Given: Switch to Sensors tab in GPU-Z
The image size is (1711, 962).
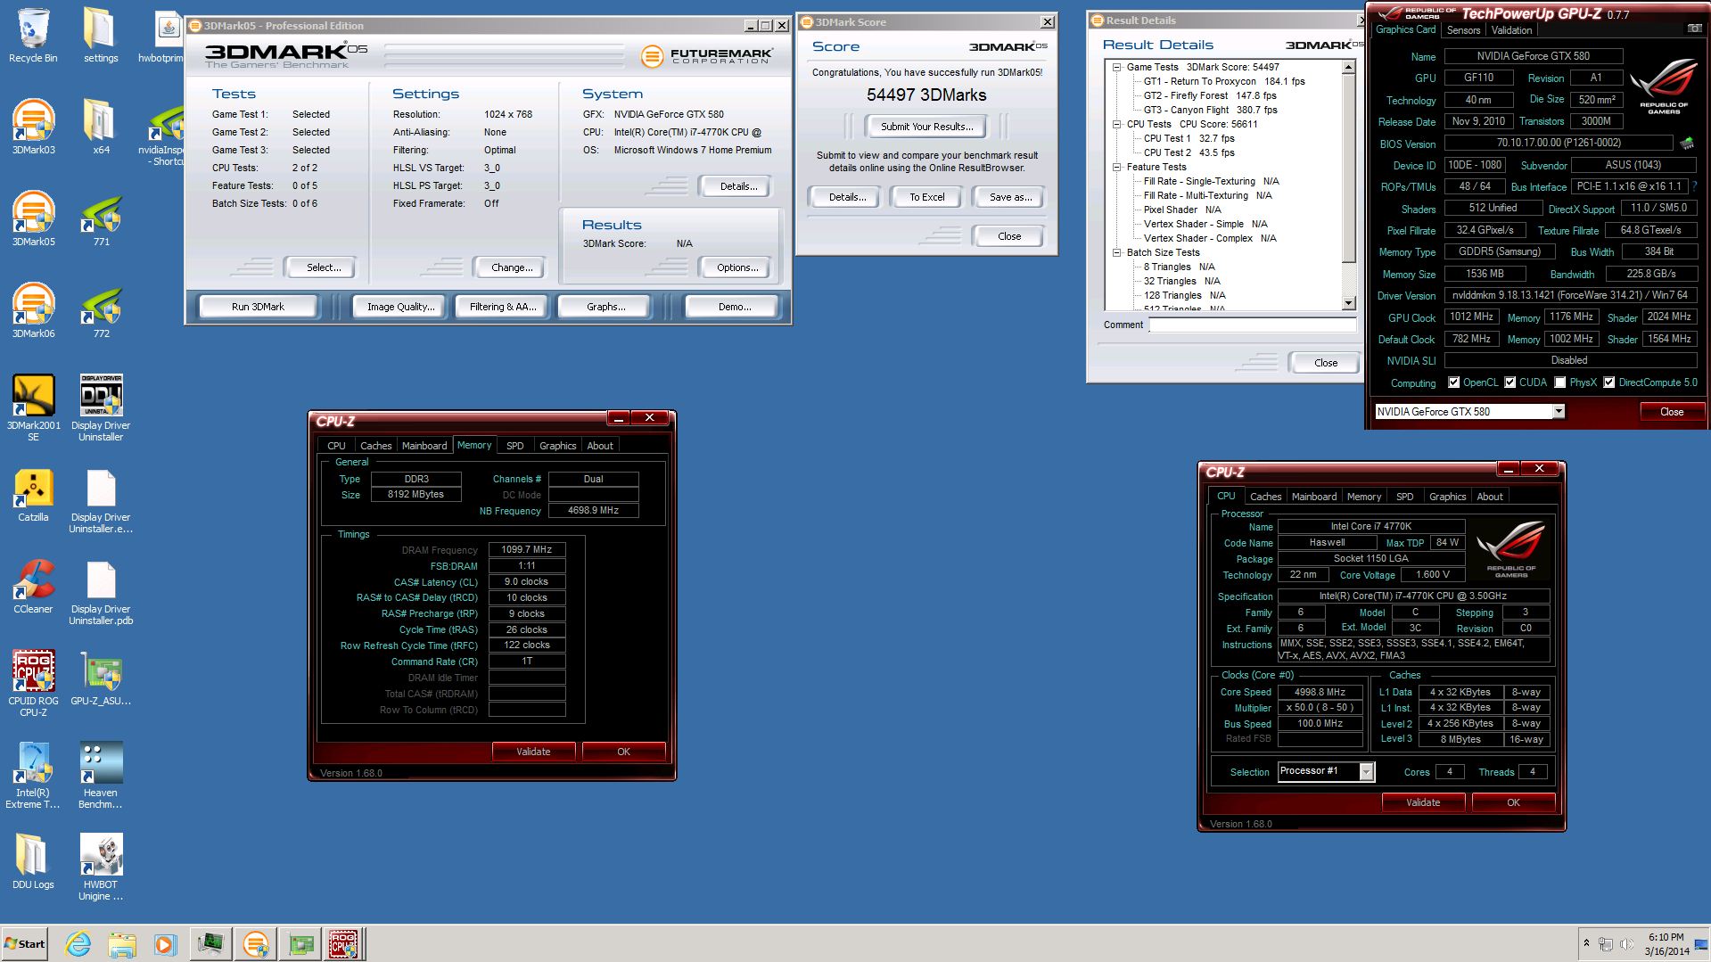Looking at the screenshot, I should (x=1463, y=30).
